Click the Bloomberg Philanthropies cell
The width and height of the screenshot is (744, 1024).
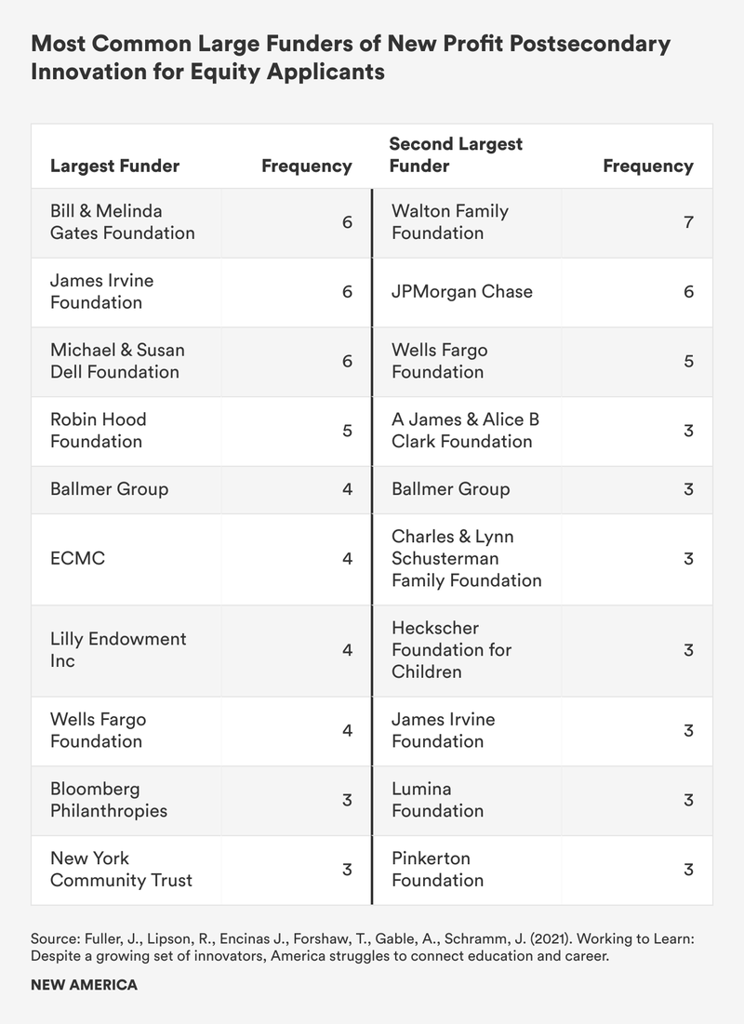(x=109, y=800)
